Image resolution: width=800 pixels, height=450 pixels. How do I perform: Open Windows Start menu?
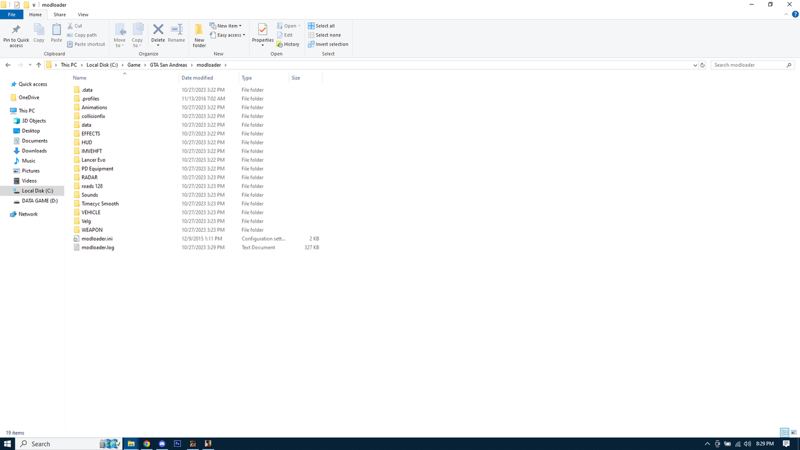pyautogui.click(x=7, y=444)
